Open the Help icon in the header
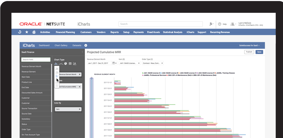 click(220, 24)
